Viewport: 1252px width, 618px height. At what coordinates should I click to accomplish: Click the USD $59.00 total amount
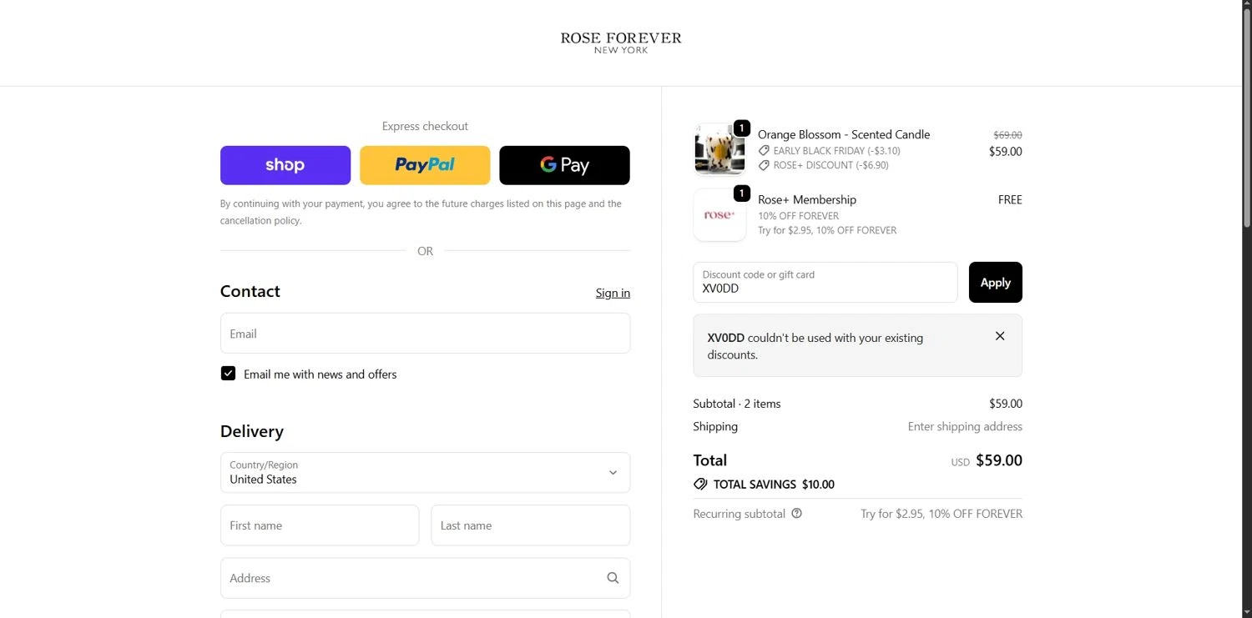987,460
